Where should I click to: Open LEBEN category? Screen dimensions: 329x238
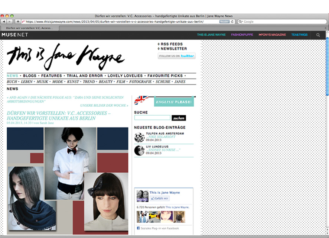(x=27, y=82)
